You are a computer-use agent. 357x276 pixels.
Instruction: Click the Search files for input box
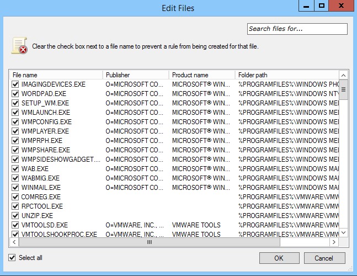297,29
